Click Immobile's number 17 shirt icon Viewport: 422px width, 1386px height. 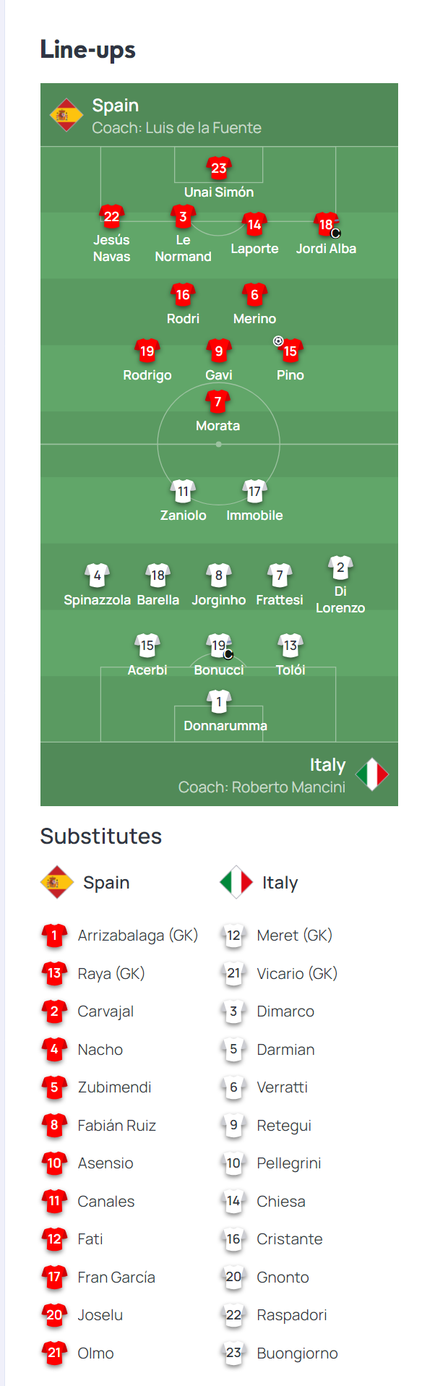254,492
